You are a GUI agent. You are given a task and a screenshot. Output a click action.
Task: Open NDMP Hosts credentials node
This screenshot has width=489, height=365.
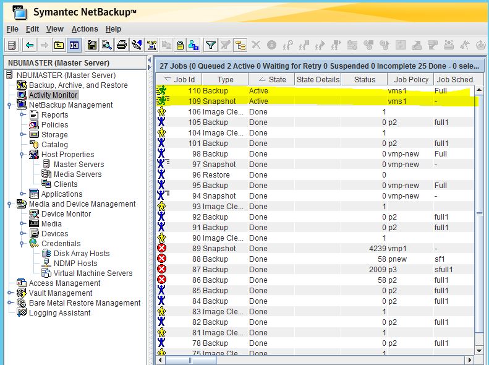click(75, 264)
